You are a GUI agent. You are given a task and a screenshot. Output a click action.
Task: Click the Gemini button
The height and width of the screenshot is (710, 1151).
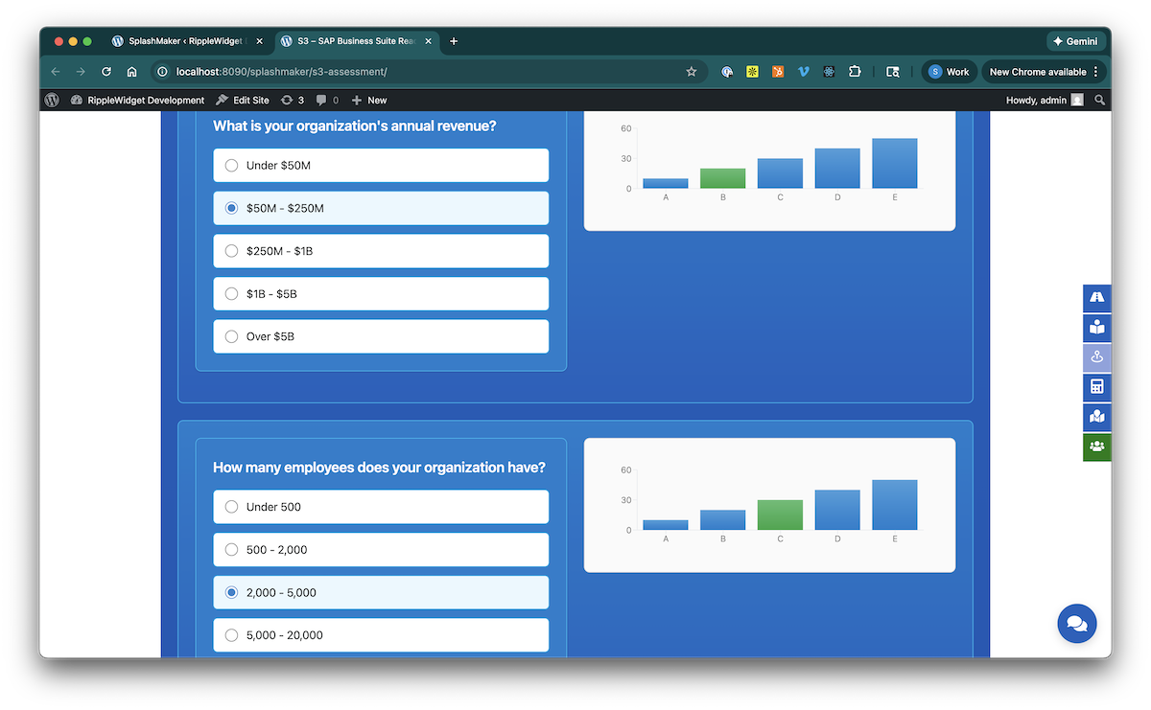1076,41
